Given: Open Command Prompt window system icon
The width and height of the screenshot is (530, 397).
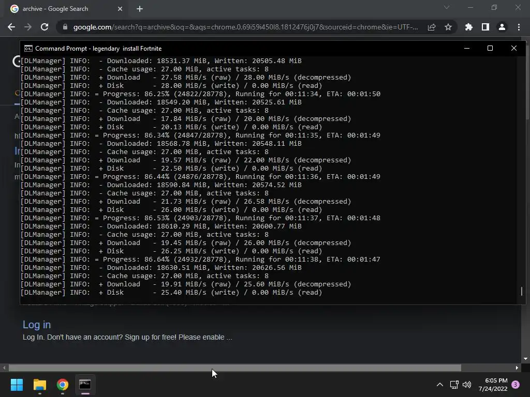Looking at the screenshot, I should coord(28,49).
